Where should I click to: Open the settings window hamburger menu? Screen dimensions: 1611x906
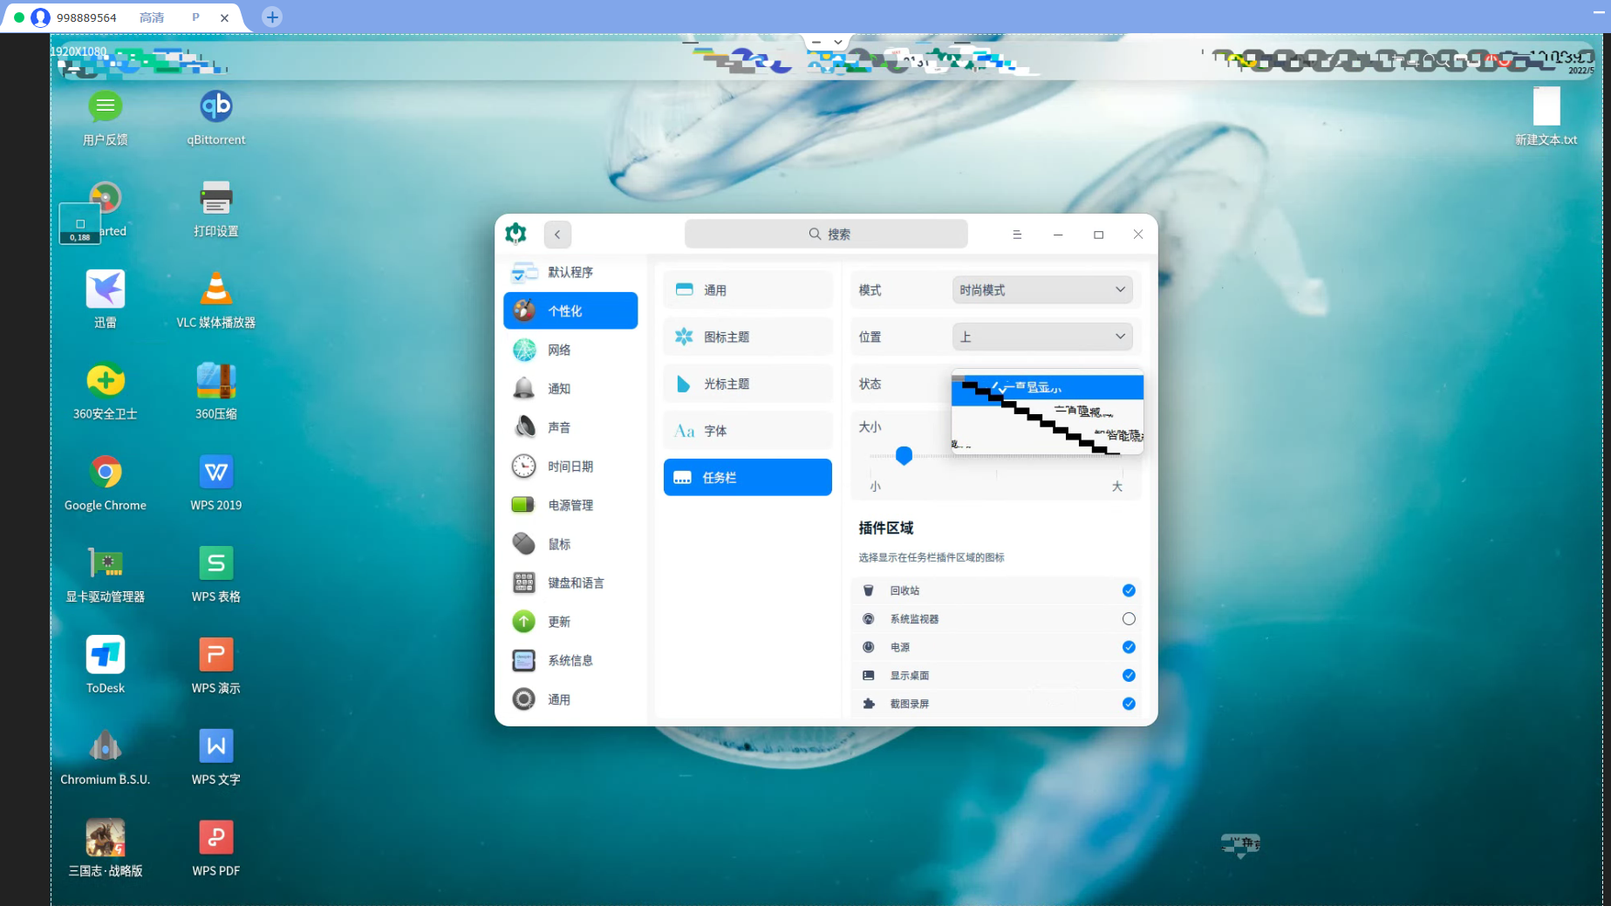[1017, 235]
